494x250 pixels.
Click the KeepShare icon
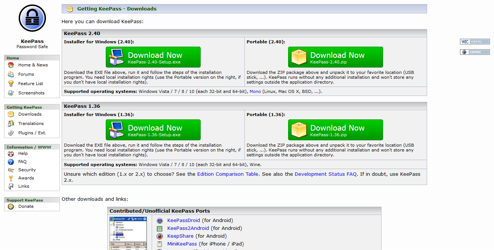point(160,236)
